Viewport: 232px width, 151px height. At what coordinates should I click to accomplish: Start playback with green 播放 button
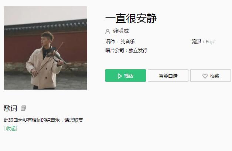point(126,75)
